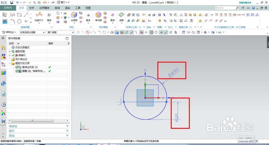Viewport: 269px width, 145px height.
Task: Toggle checkbox for 基准坐标系 (0)
Action: [17, 67]
